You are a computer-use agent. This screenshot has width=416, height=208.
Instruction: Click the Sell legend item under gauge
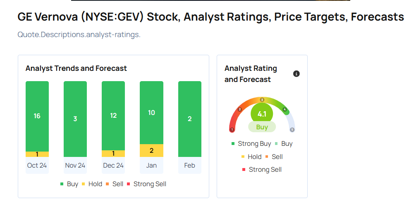(274, 157)
